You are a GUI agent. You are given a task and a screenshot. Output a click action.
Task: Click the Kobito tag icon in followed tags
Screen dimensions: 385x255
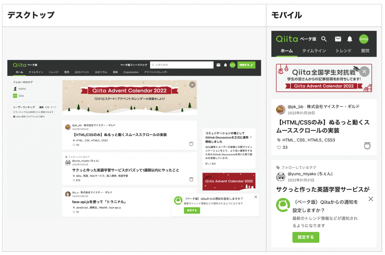pyautogui.click(x=15, y=89)
